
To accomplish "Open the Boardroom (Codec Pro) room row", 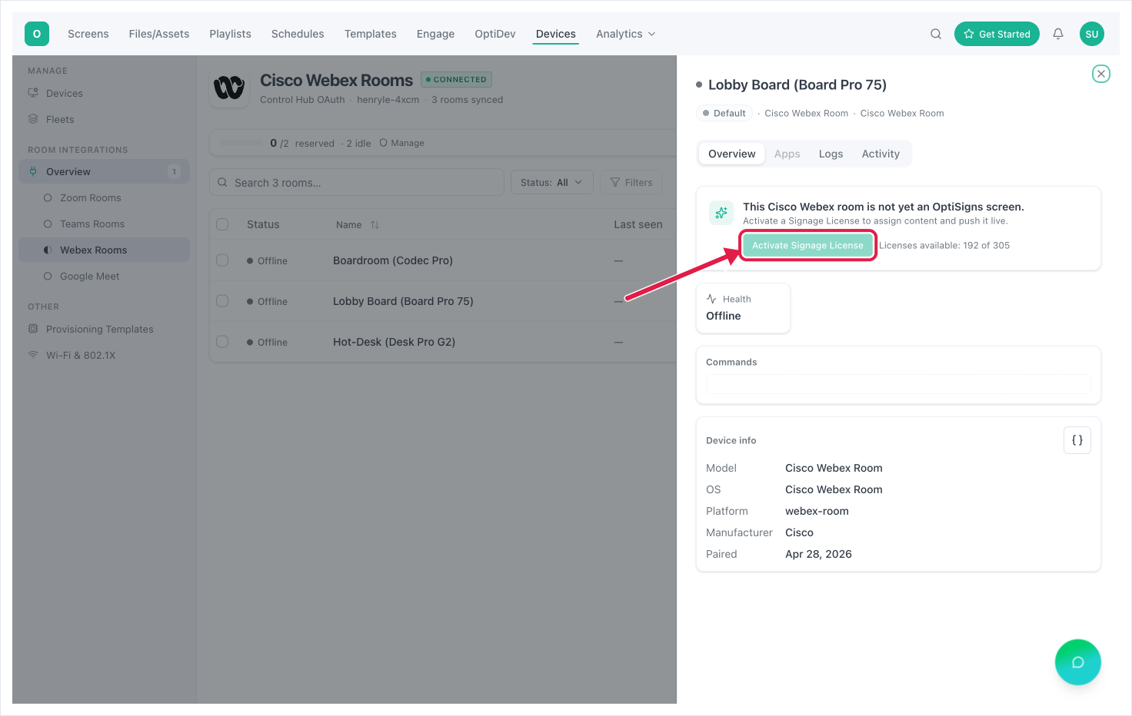I will coord(443,260).
